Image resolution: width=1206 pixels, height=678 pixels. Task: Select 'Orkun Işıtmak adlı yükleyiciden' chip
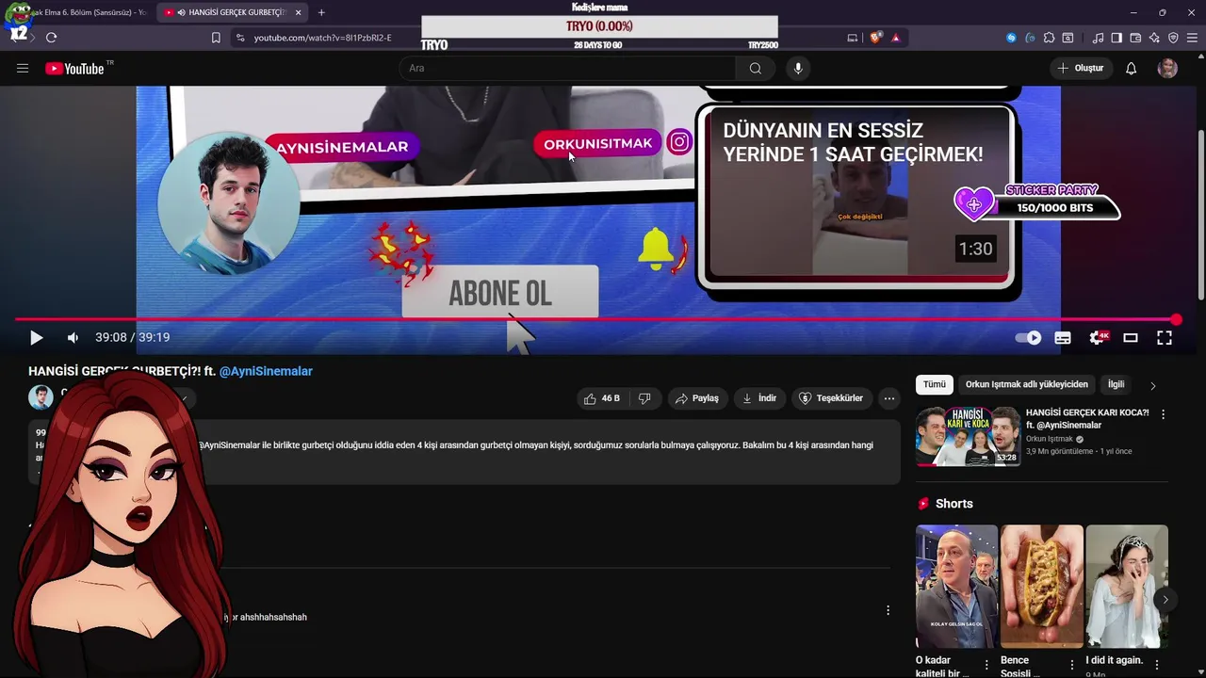[1026, 384]
